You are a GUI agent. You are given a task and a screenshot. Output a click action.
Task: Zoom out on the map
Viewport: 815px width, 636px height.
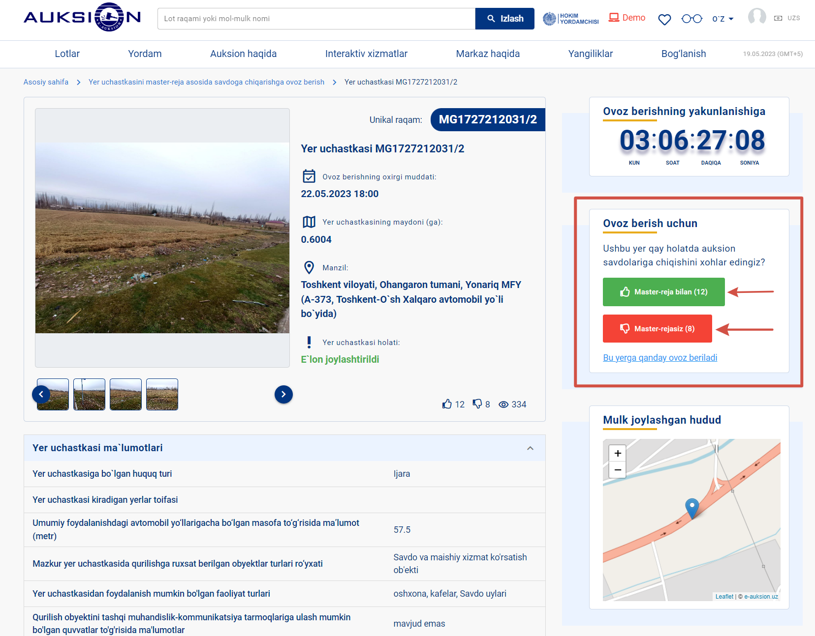[x=618, y=470]
